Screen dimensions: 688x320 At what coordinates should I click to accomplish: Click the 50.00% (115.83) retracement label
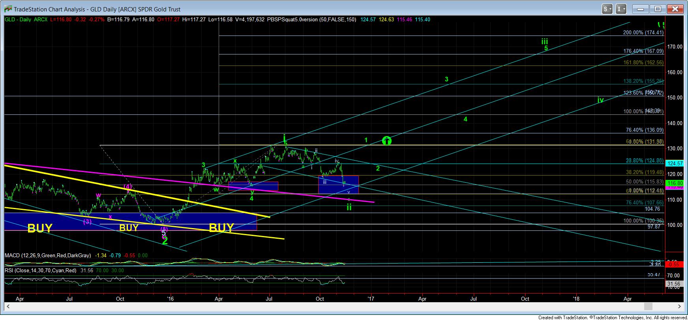tap(645, 182)
